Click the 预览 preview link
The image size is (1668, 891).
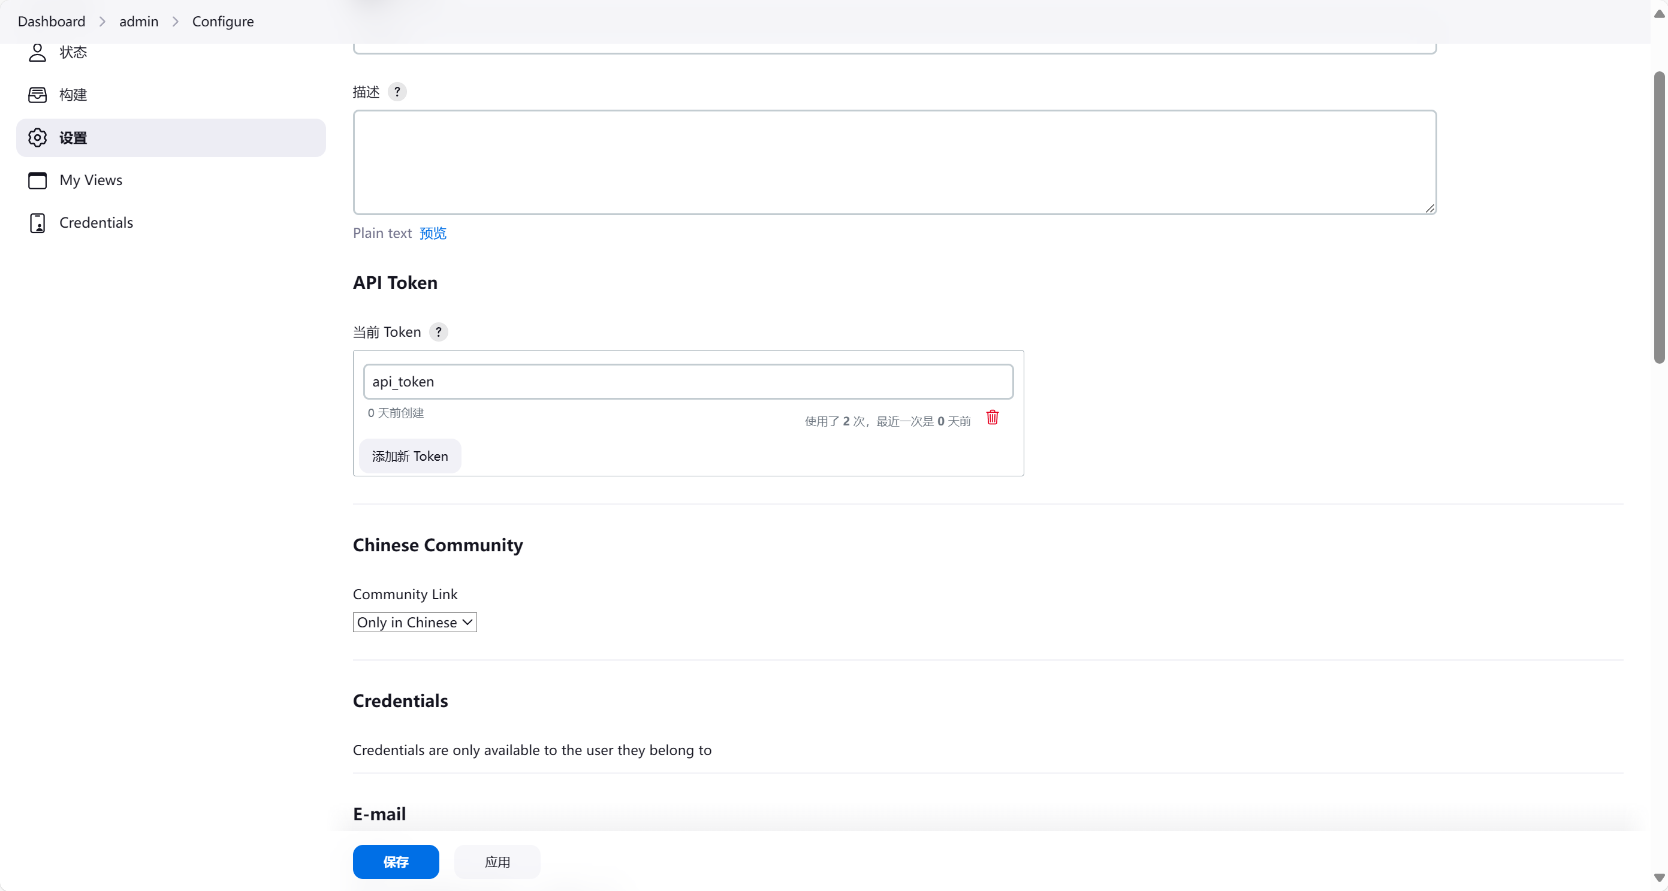[x=433, y=233]
